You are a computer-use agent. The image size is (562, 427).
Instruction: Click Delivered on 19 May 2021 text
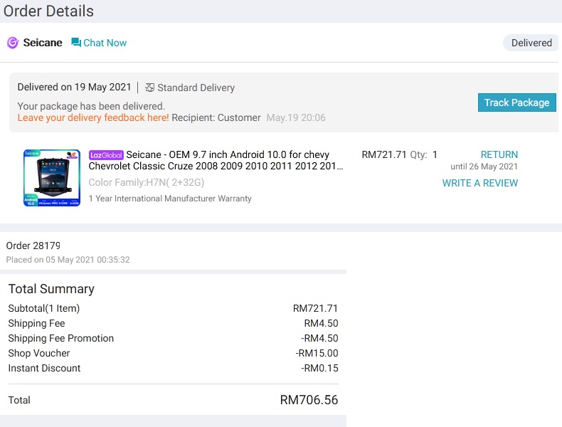(x=74, y=87)
